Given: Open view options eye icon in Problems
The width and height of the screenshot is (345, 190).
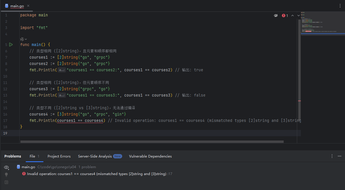Looking at the screenshot, I should coord(6,167).
